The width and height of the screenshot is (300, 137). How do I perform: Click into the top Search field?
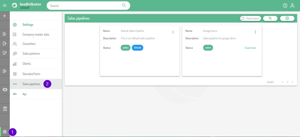coord(85,6)
